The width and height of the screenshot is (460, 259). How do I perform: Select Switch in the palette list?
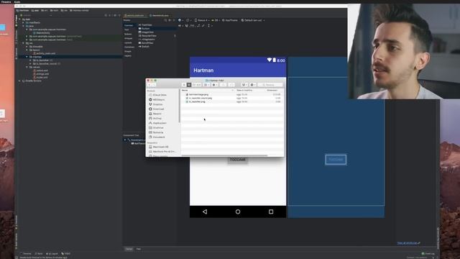(144, 46)
